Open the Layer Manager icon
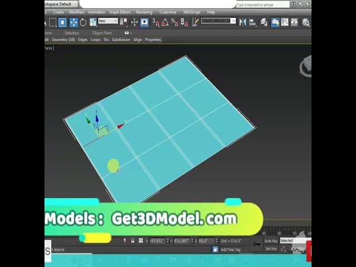This screenshot has width=356, height=267. click(264, 22)
